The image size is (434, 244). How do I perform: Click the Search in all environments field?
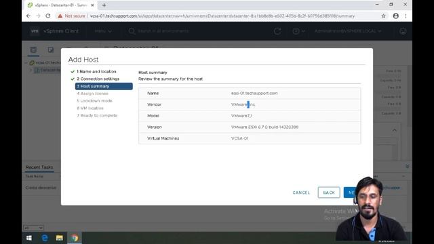point(163,31)
